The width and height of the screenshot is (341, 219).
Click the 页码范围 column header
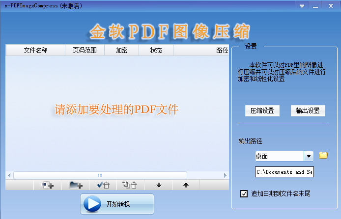point(85,50)
